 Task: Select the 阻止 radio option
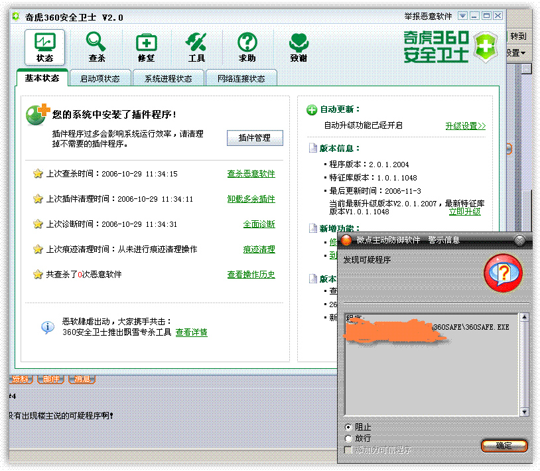[348, 427]
